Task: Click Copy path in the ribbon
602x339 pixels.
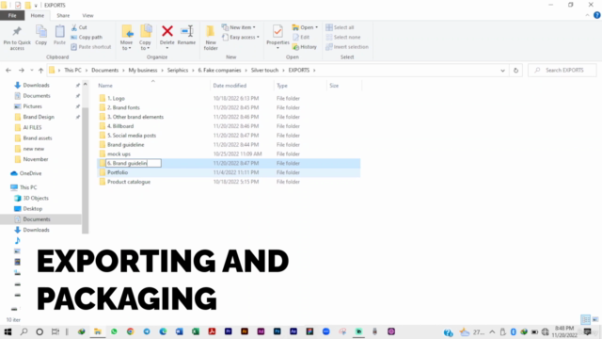Action: [87, 37]
